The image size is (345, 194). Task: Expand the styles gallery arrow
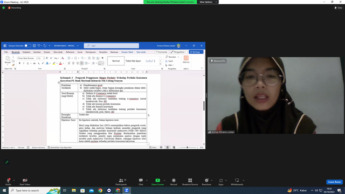coord(160,64)
